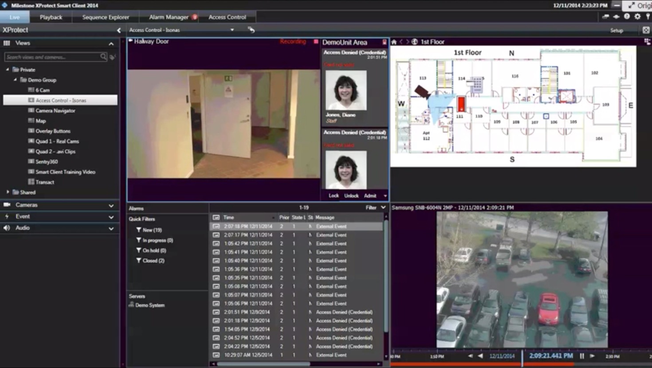Open the alarm list Filter dropdown
The height and width of the screenshot is (368, 652).
pos(375,207)
